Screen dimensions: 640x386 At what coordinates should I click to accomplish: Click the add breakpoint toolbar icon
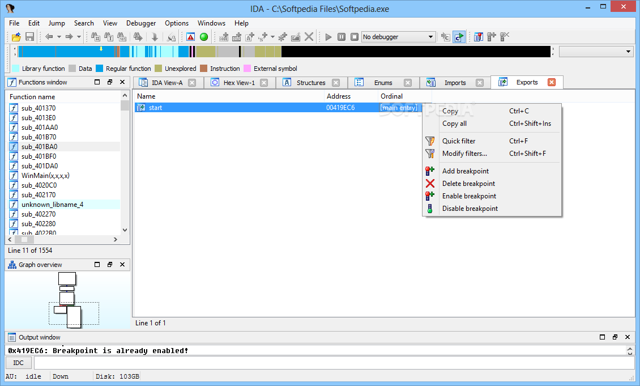point(492,37)
